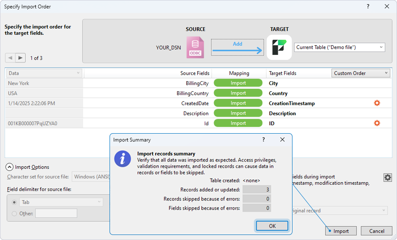Click the New York data value
Viewport: 397px width, 240px height.
[18, 83]
